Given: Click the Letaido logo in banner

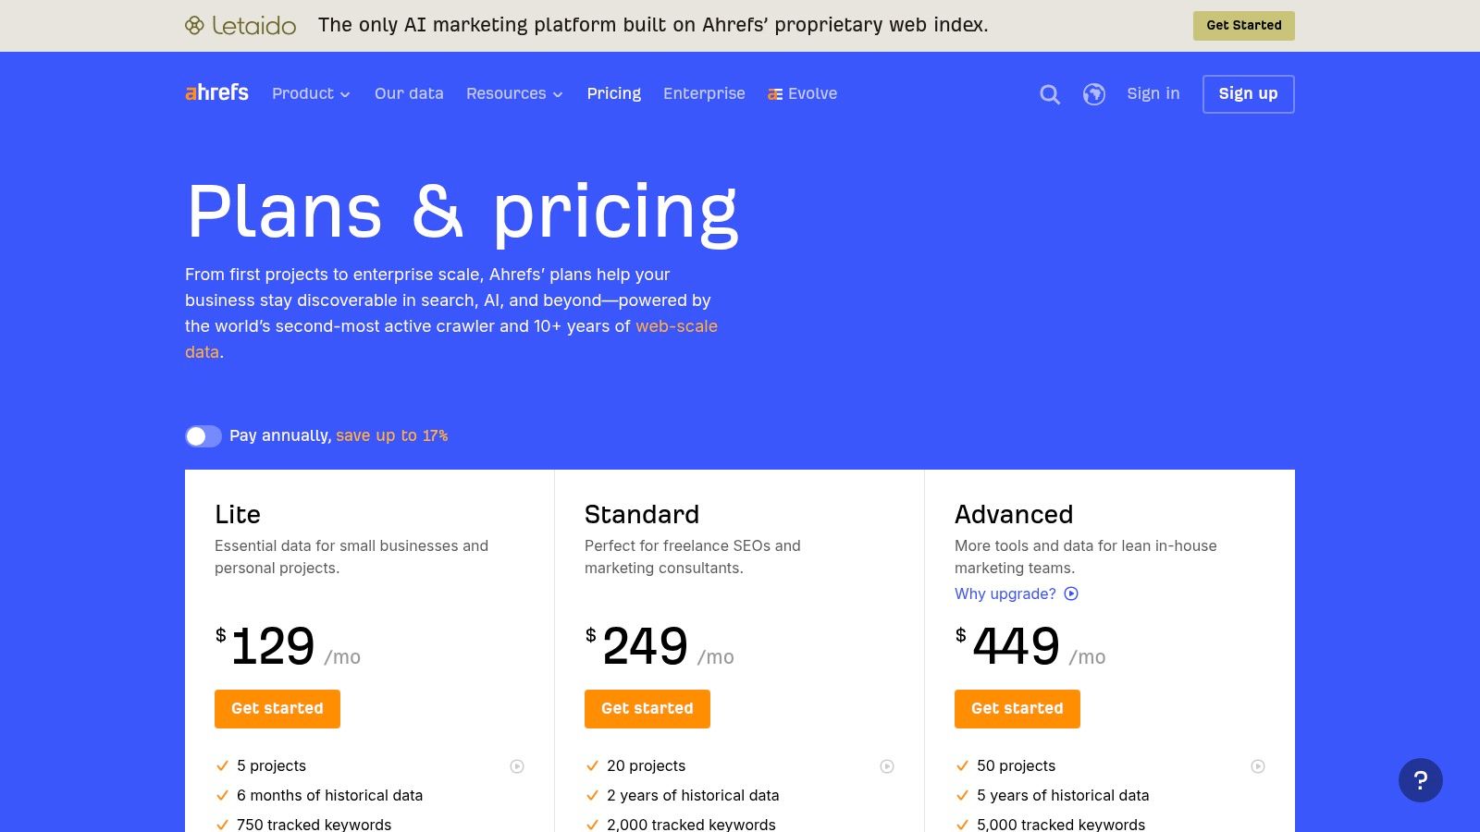Looking at the screenshot, I should [x=240, y=25].
